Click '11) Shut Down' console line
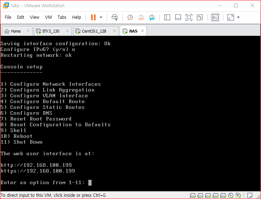Screen dimensions: 261x199 (x=22, y=142)
